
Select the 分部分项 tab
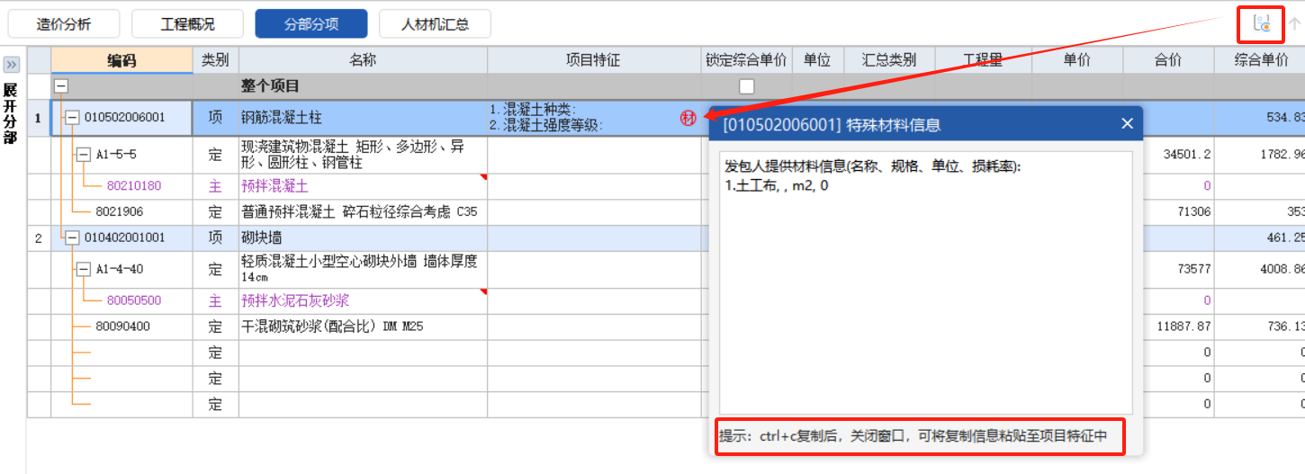311,24
